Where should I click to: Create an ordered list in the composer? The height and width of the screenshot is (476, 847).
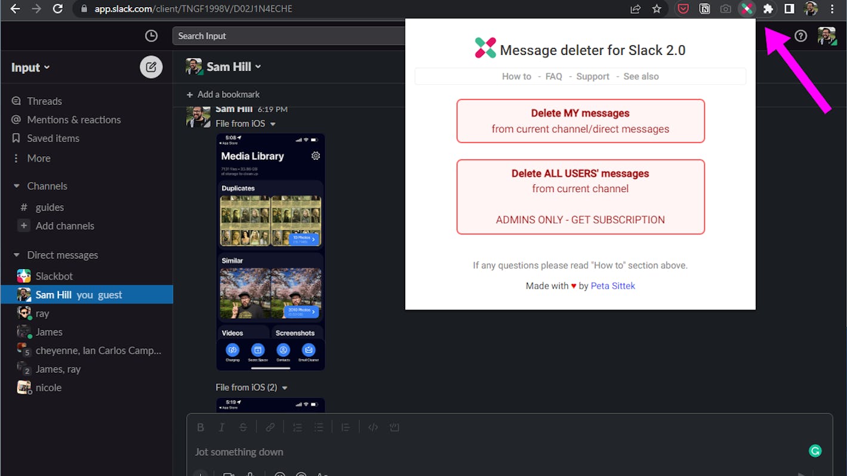(x=297, y=427)
